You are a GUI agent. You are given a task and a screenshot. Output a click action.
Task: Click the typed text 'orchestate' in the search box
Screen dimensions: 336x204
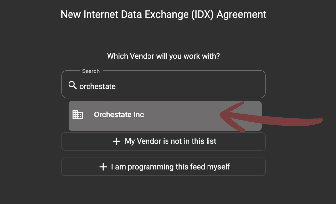(97, 86)
